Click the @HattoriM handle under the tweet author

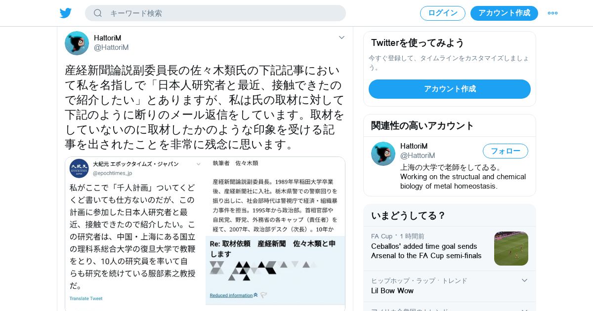pyautogui.click(x=111, y=47)
